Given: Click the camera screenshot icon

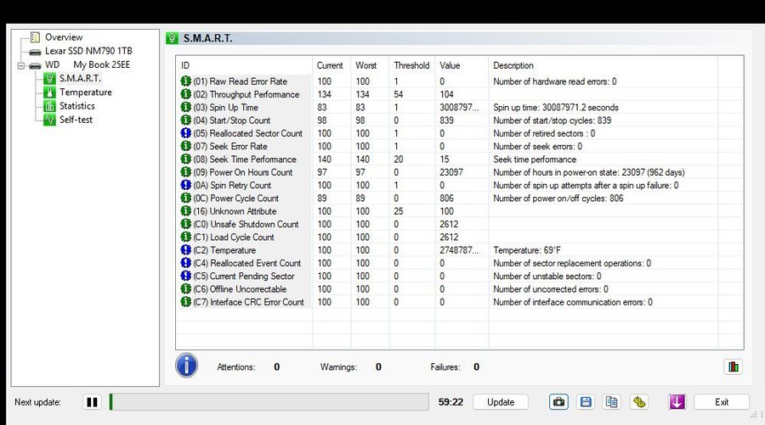Looking at the screenshot, I should pos(558,402).
